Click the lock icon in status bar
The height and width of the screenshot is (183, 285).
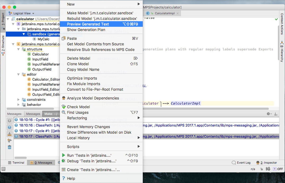[x=262, y=169]
